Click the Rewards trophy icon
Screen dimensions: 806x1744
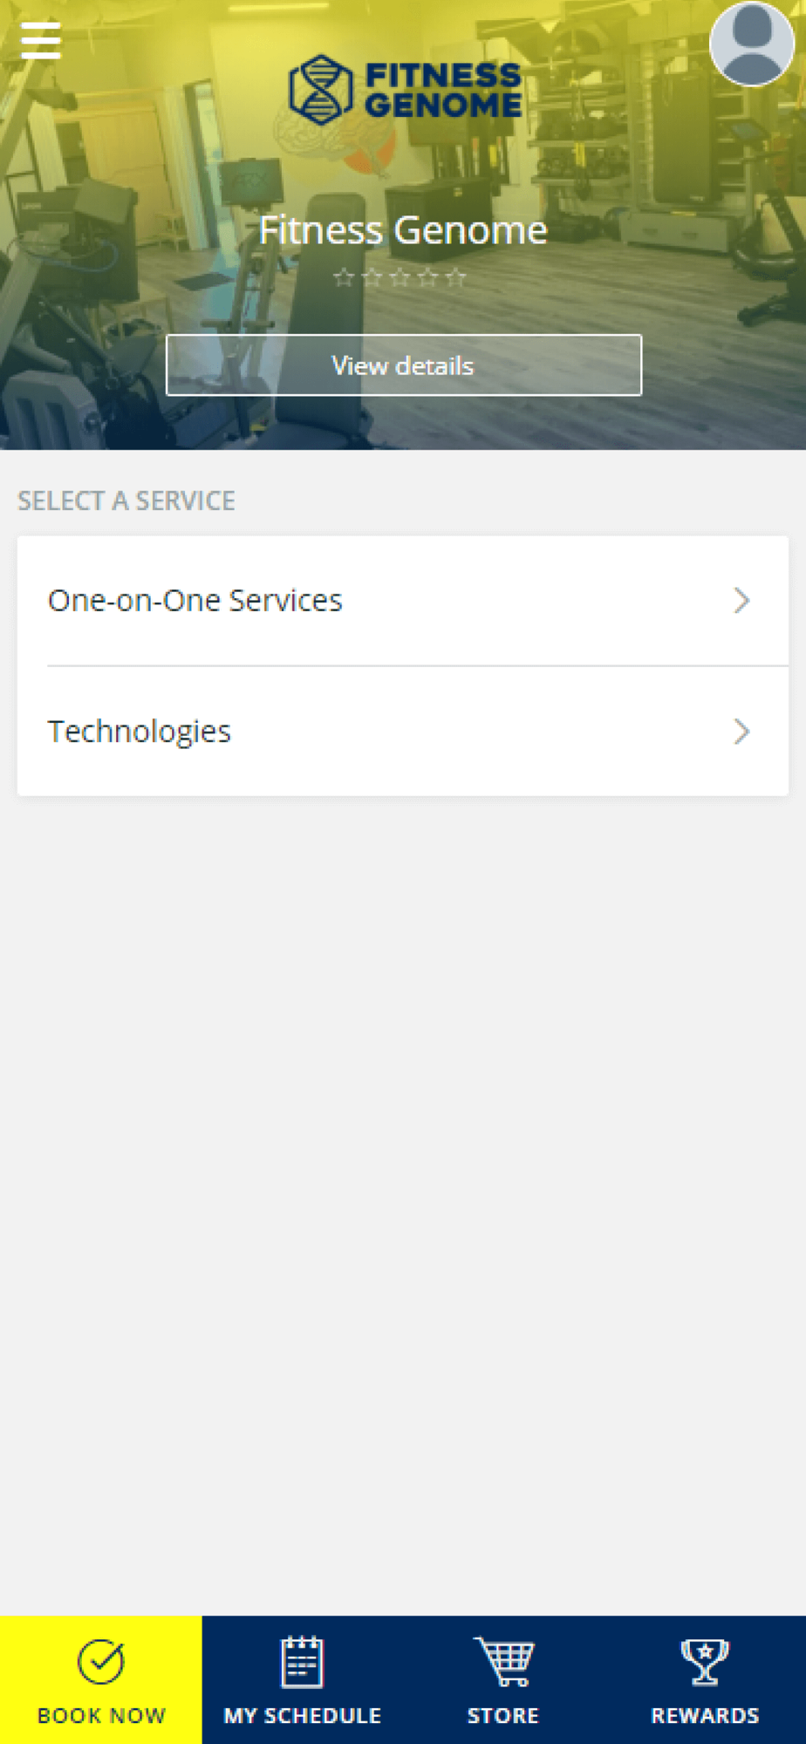coord(705,1662)
